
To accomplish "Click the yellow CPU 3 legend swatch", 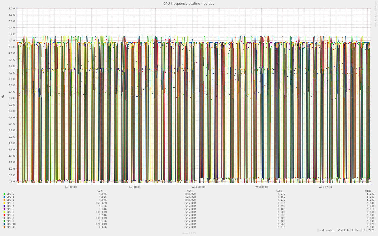I will 5,203.
